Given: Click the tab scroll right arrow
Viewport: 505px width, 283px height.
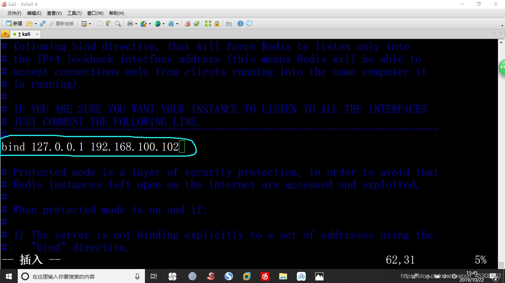Looking at the screenshot, I should pos(501,33).
